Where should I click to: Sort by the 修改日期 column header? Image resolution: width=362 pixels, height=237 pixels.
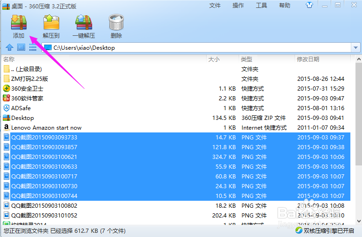(x=308, y=59)
